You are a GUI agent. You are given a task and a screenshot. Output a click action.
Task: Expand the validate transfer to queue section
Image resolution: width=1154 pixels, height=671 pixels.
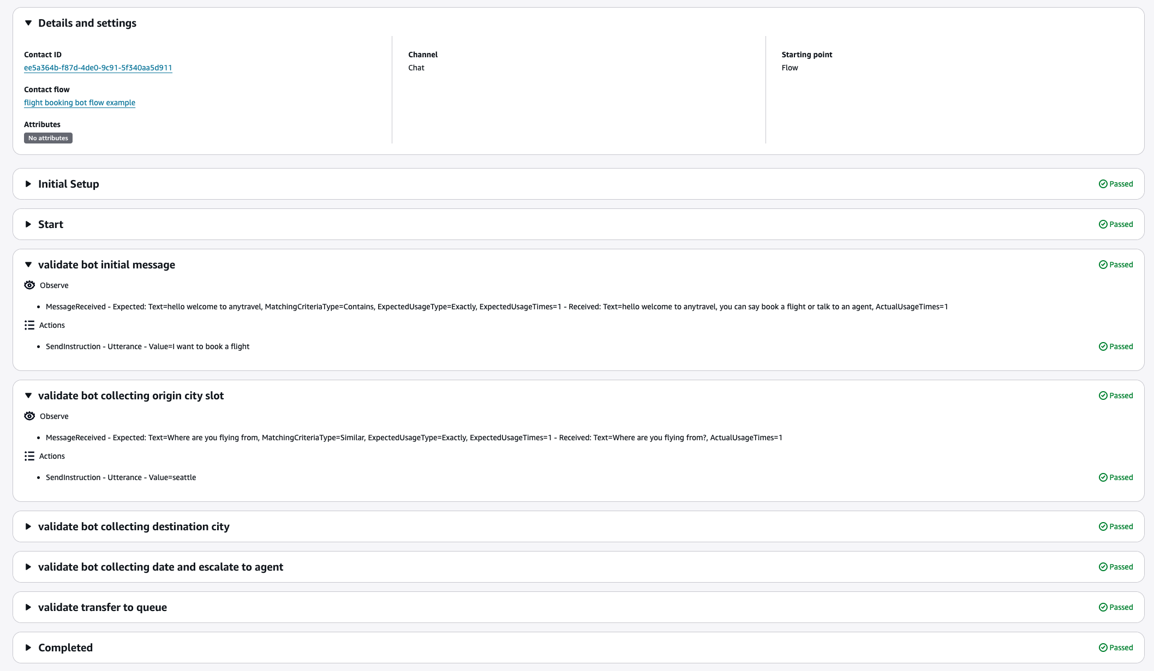pyautogui.click(x=28, y=607)
